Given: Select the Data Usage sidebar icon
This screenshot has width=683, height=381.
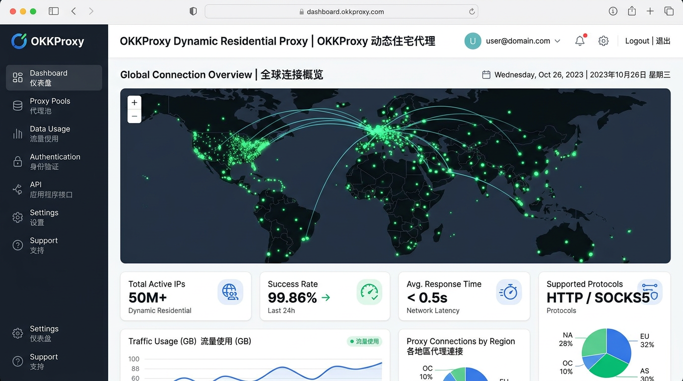Looking at the screenshot, I should [17, 133].
